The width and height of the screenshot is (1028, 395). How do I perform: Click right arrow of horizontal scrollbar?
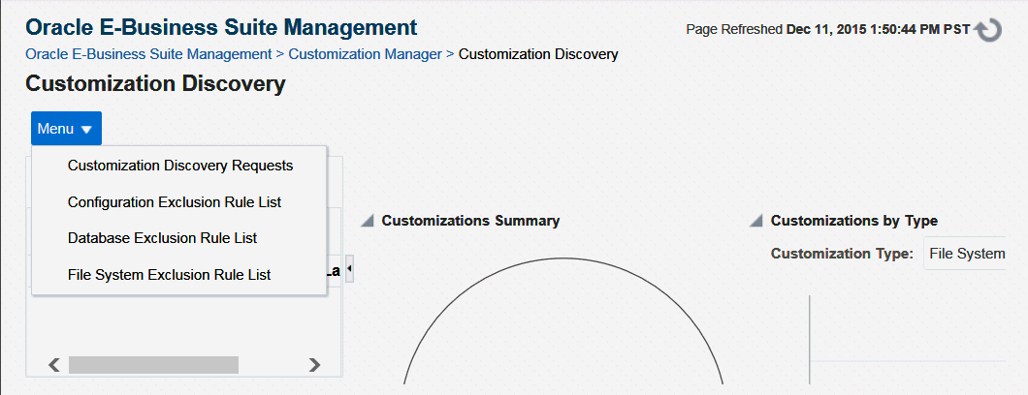click(314, 365)
